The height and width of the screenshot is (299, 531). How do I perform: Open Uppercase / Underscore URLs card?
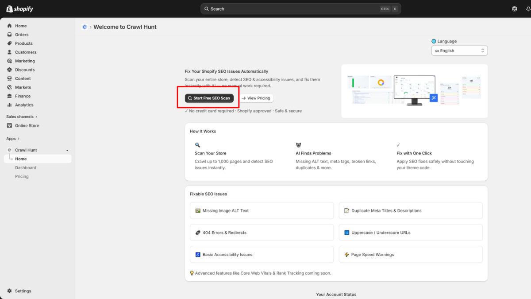pyautogui.click(x=411, y=233)
